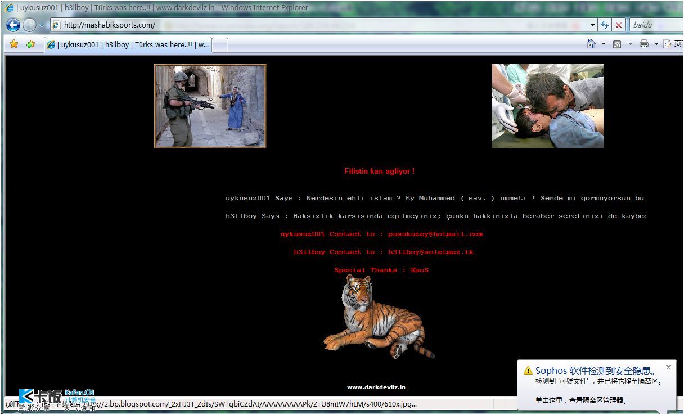Click the mashabiksports.com address bar

pyautogui.click(x=321, y=25)
